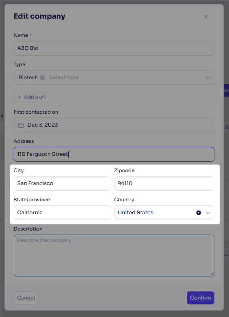Click the plus icon on Add a url
The image size is (229, 317).
coord(19,97)
